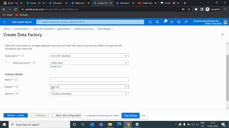Screen dimensions: 229x128
Task: Launch Microsoft Teams from the taskbar
Action: 101,124
